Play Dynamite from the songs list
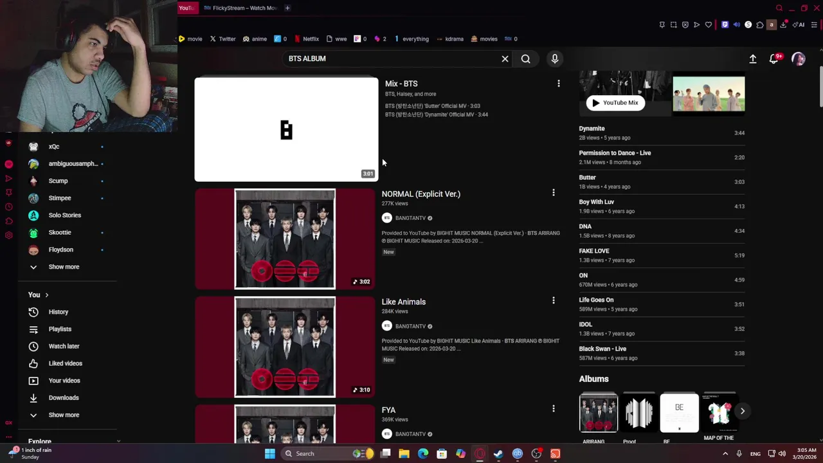 click(662, 133)
